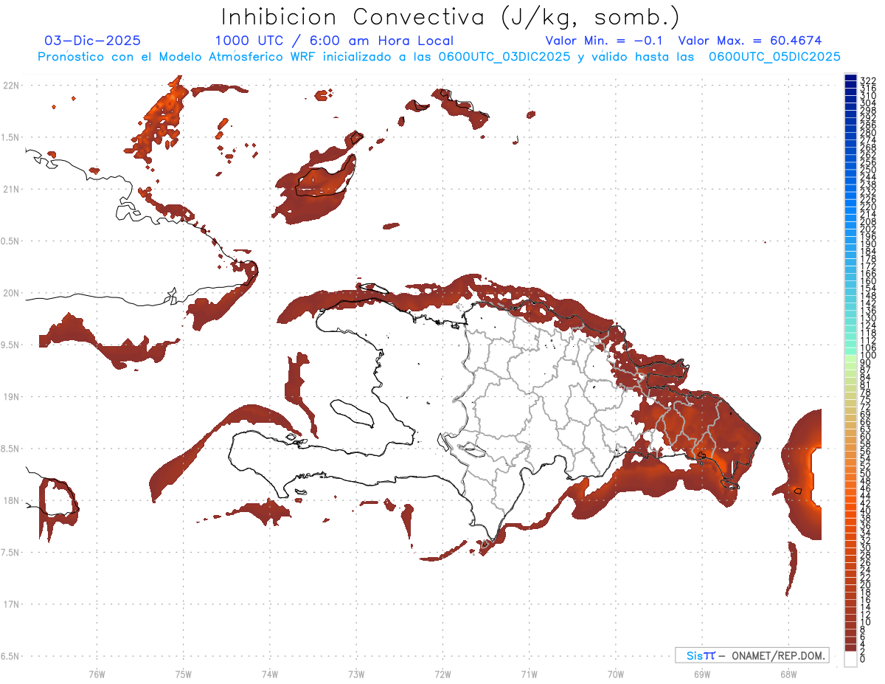This screenshot has height=684, width=885.
Task: Click the "17N" latitude label
Action: pyautogui.click(x=10, y=604)
